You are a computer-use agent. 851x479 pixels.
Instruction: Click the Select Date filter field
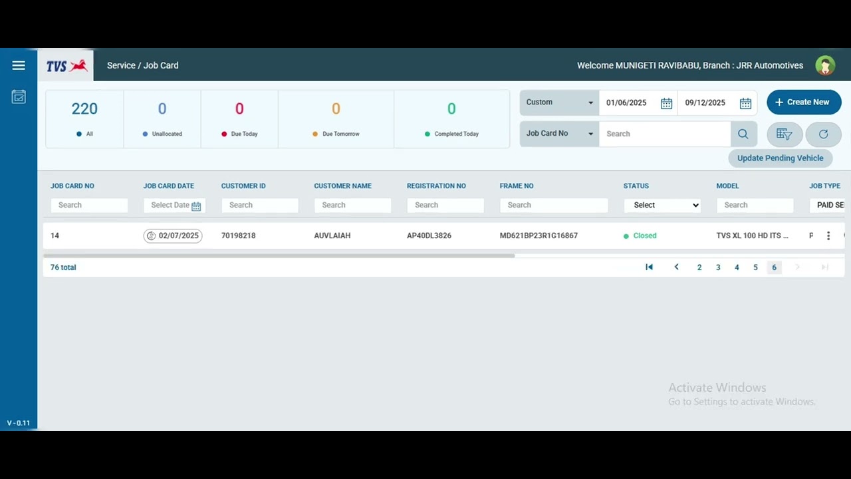(174, 205)
